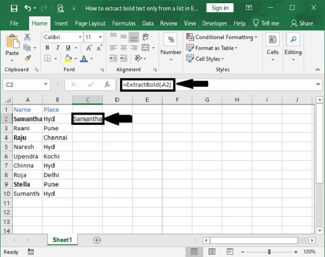Open the Calibri font name dropdown
325x257 pixels.
tap(80, 37)
